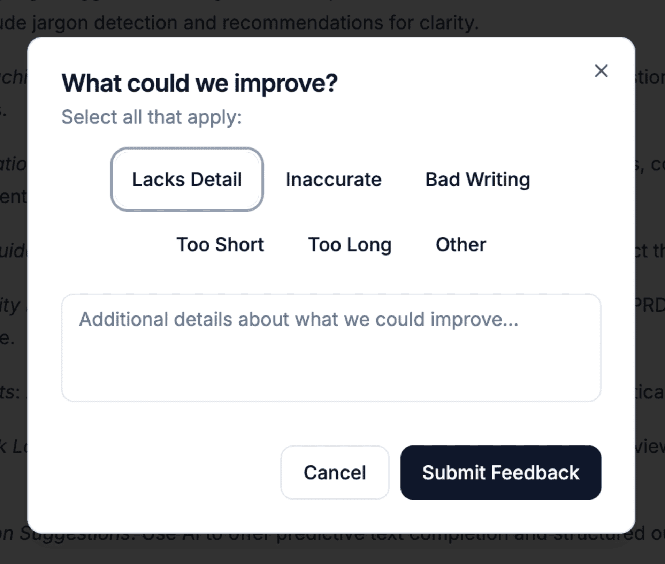Toggle the Lacks Detail option
Viewport: 665px width, 564px height.
click(x=187, y=180)
